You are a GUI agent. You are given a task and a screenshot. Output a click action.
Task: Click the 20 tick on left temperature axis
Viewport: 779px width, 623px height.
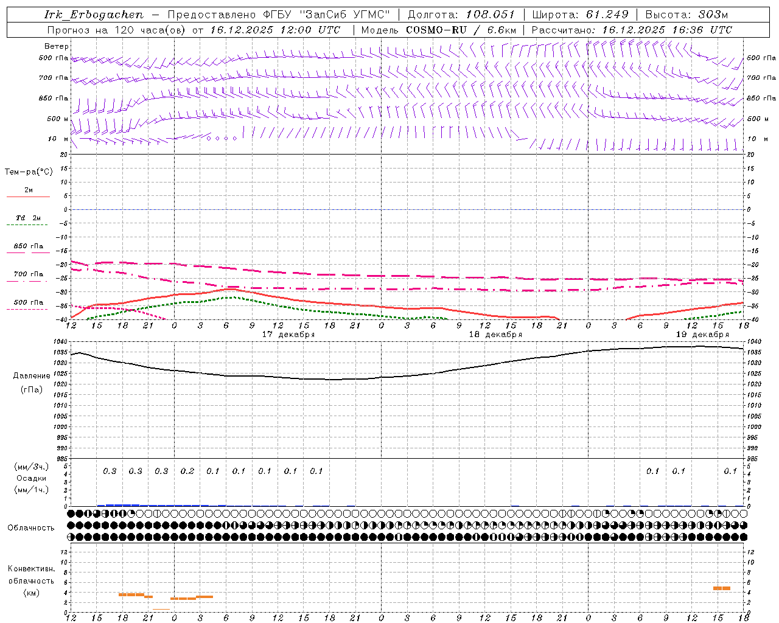coord(63,155)
